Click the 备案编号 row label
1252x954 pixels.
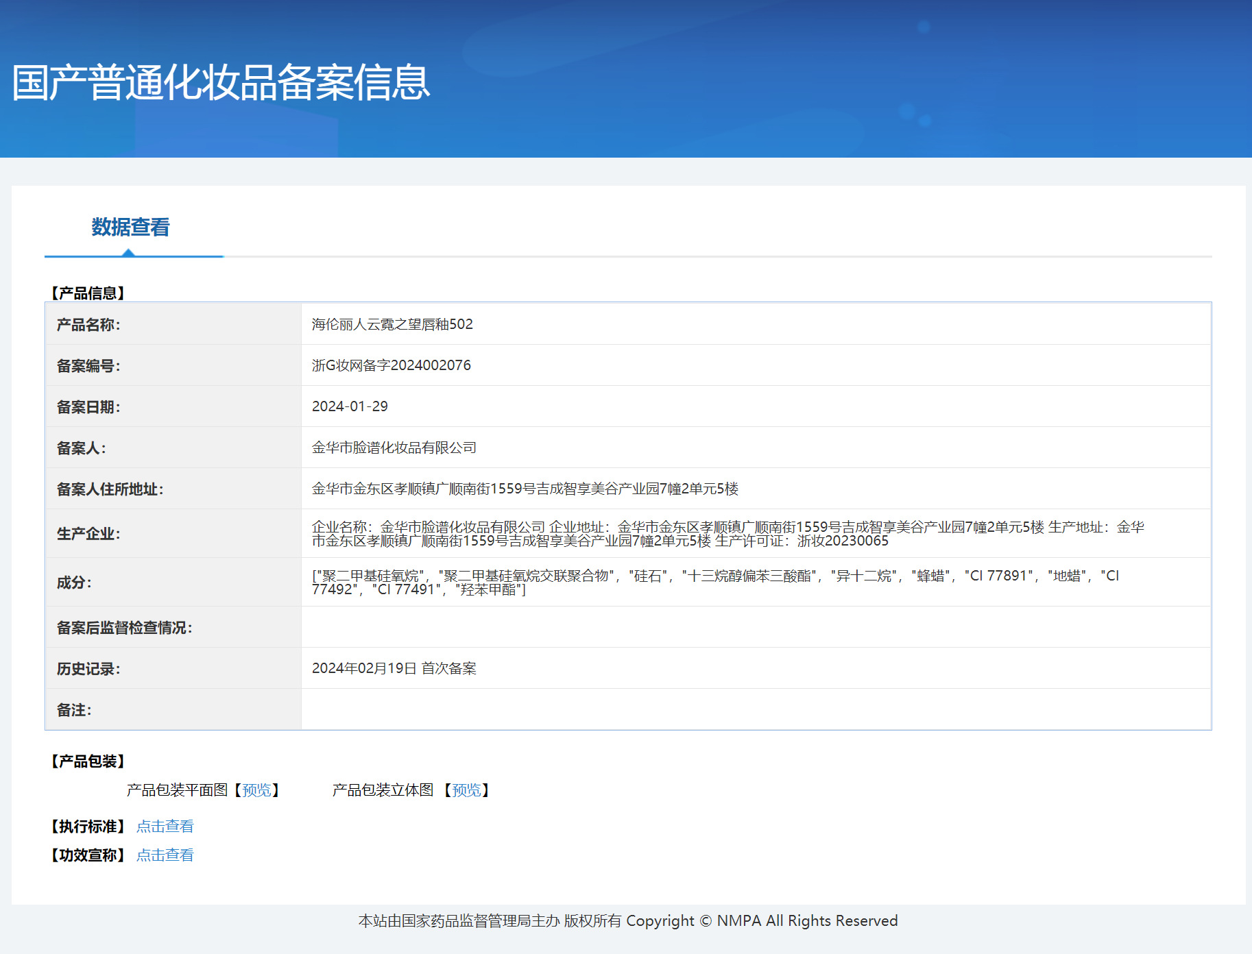[x=88, y=366]
